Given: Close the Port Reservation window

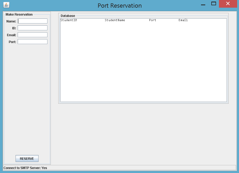Looking at the screenshot, I should [x=228, y=4].
